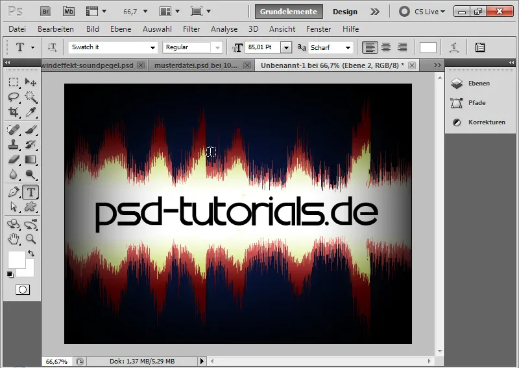Activate the Grundelemente workspace
Viewport: 519px width, 368px height.
tap(289, 12)
